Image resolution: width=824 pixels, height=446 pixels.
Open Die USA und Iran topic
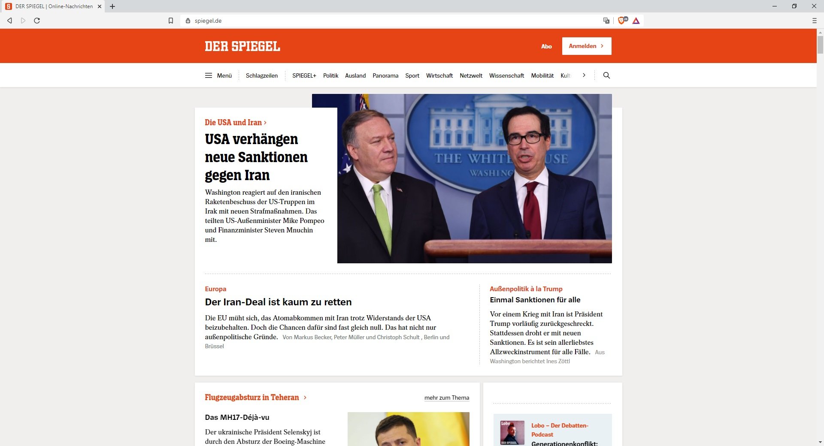click(236, 123)
